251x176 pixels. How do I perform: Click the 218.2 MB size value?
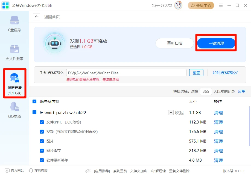[197, 151]
